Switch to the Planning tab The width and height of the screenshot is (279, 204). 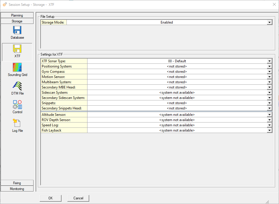[17, 15]
